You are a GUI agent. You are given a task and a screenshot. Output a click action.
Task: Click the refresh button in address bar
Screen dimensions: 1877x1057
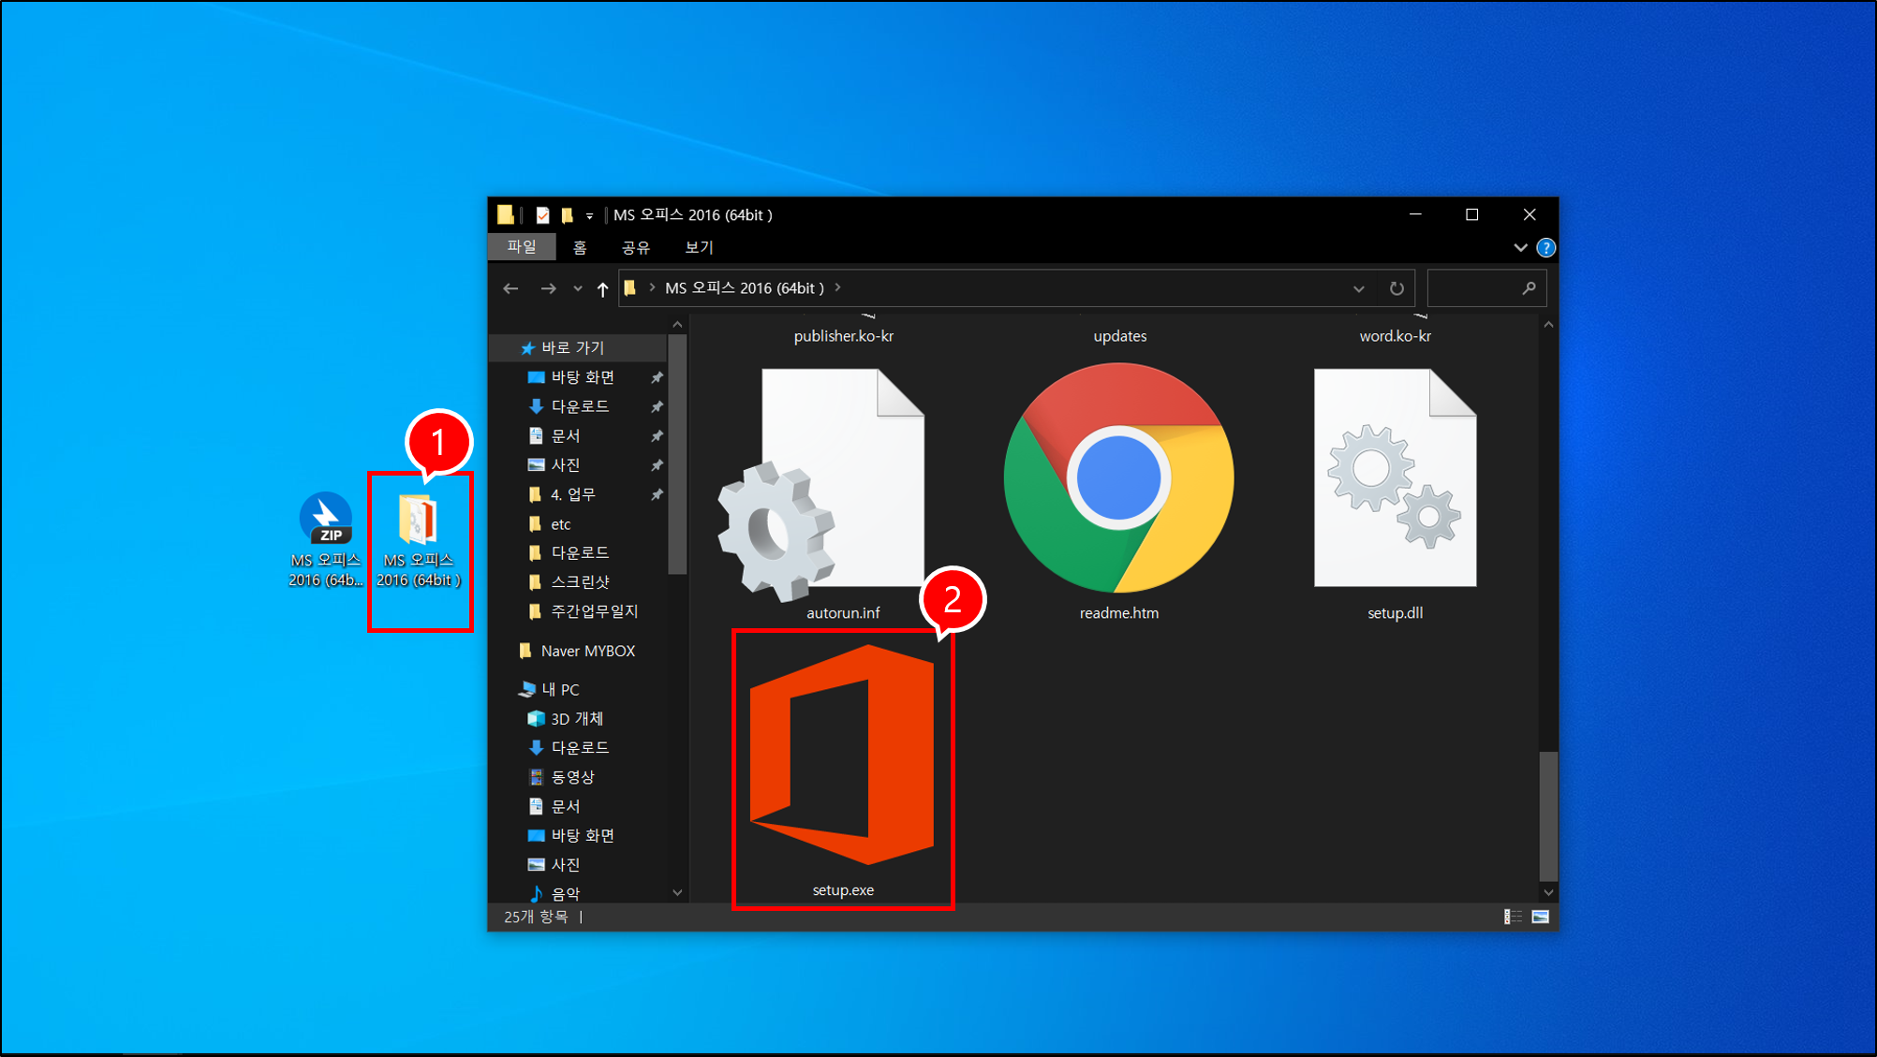click(x=1397, y=288)
